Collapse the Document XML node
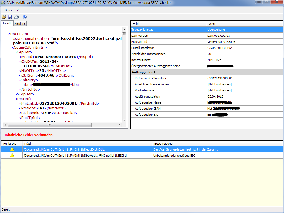 7,34
